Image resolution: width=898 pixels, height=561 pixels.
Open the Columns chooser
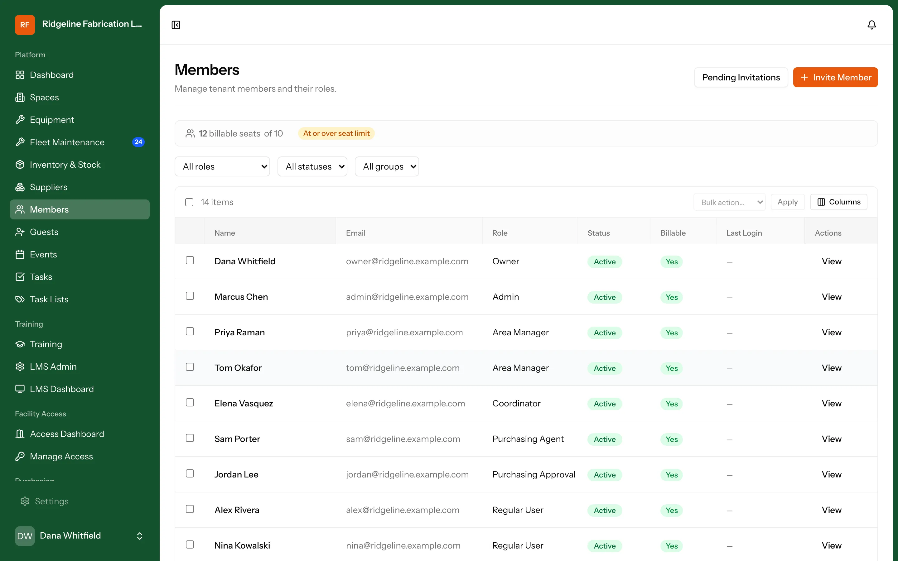839,202
